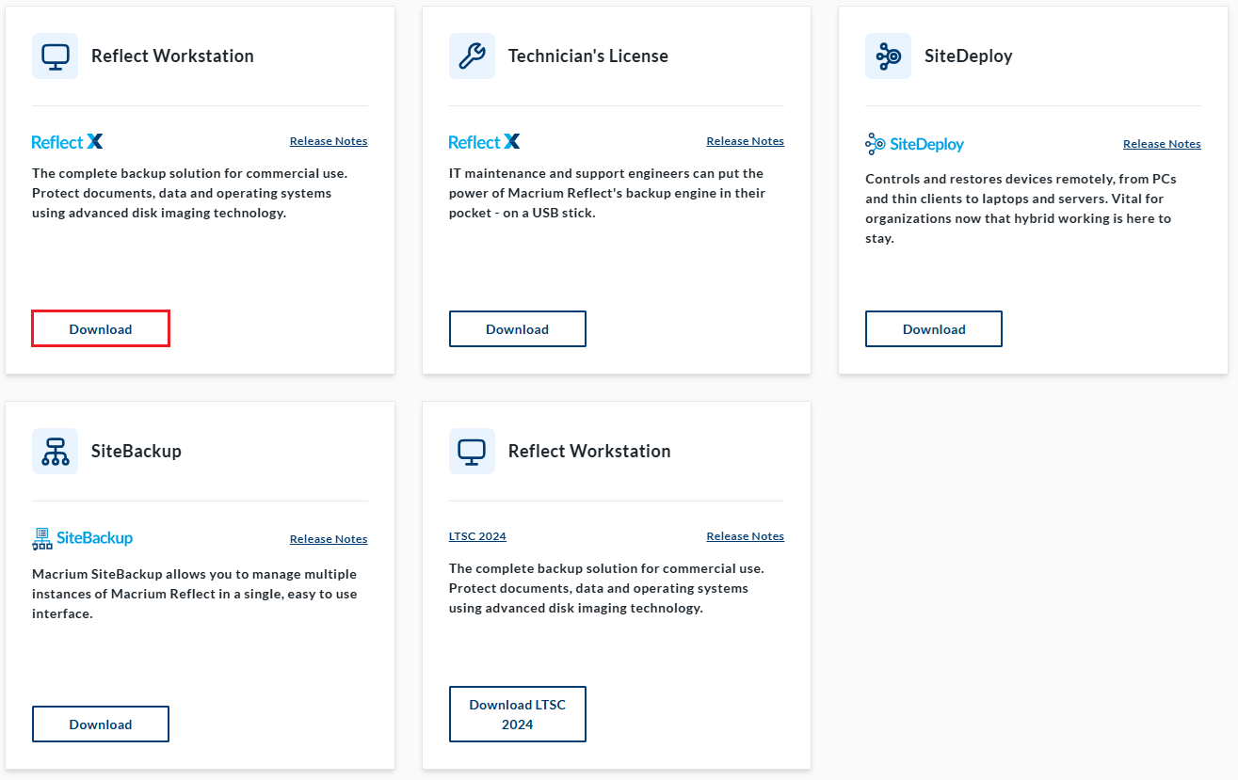Download Reflect Workstation

100,328
